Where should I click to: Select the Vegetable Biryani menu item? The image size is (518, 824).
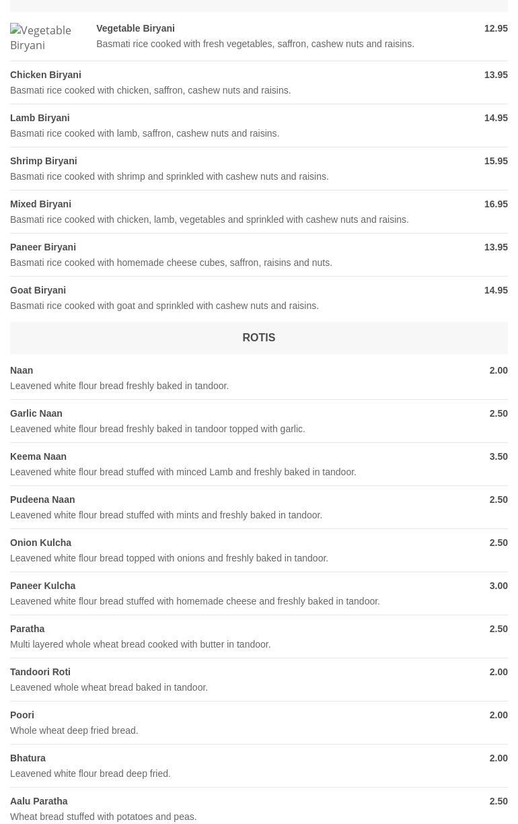[135, 28]
